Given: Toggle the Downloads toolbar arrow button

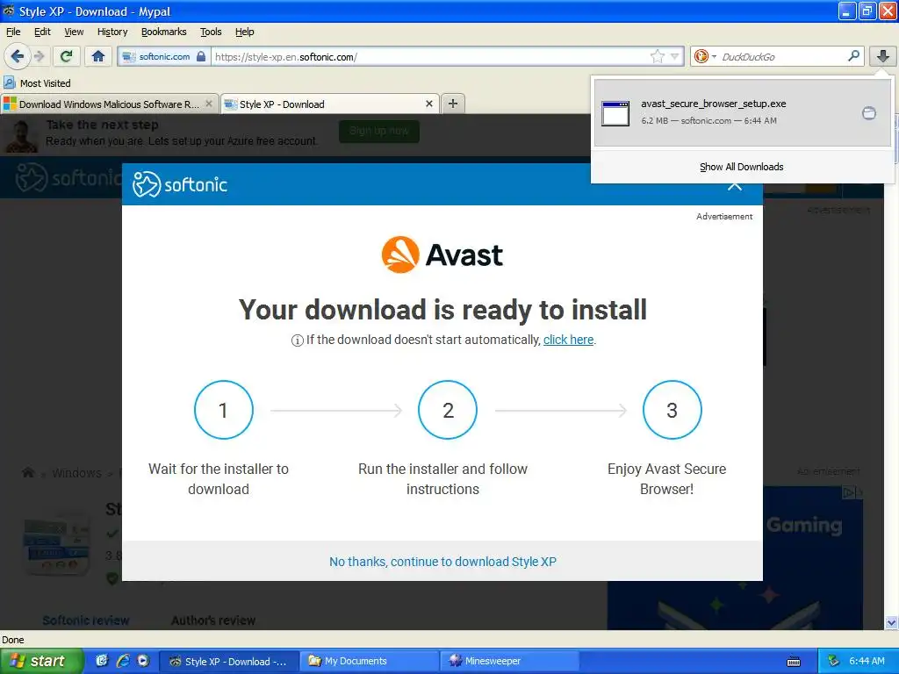Looking at the screenshot, I should pyautogui.click(x=883, y=56).
